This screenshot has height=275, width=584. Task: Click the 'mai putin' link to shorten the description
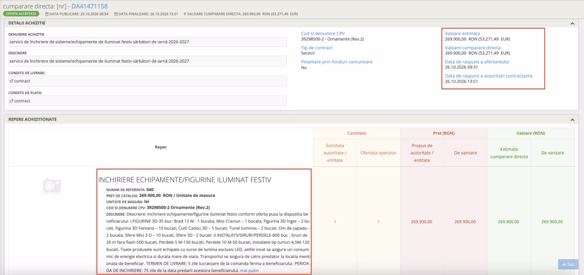(x=249, y=270)
